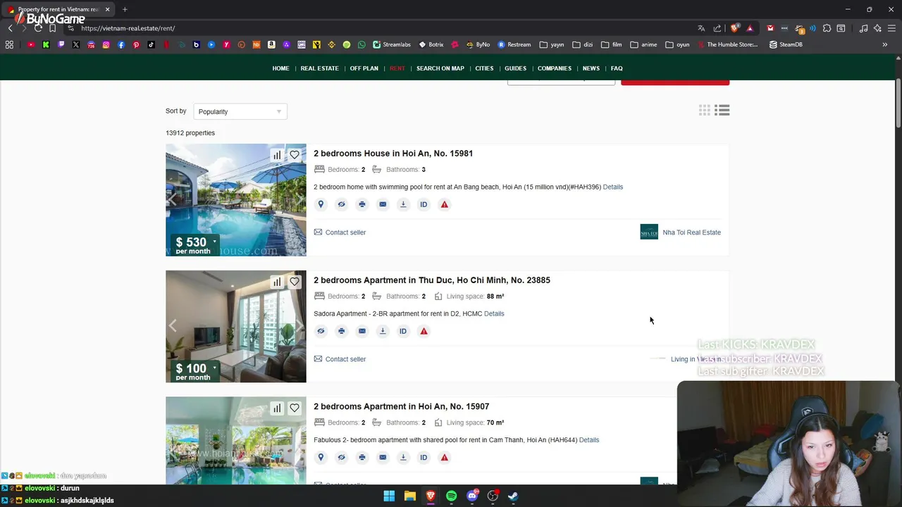Screen dimensions: 902x507
Task: Open COMPANIES menu item
Action: 555,68
